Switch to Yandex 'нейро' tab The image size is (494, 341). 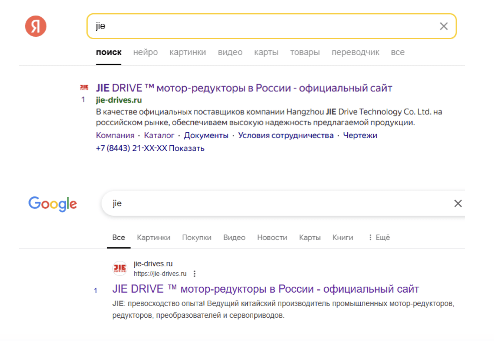[146, 53]
